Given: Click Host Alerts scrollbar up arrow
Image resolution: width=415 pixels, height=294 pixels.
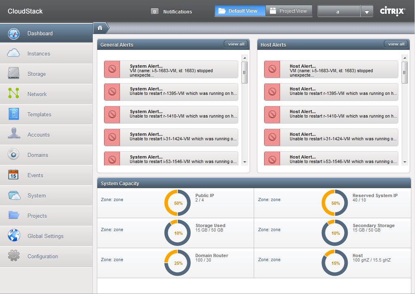Looking at the screenshot, I should (405, 58).
